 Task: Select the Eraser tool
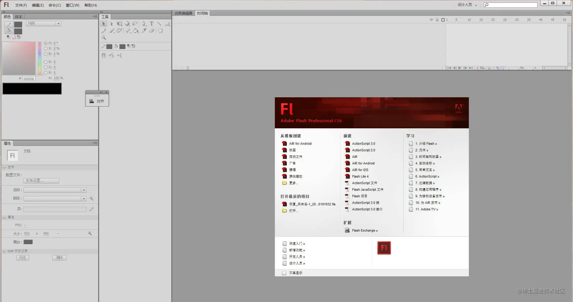pos(151,31)
